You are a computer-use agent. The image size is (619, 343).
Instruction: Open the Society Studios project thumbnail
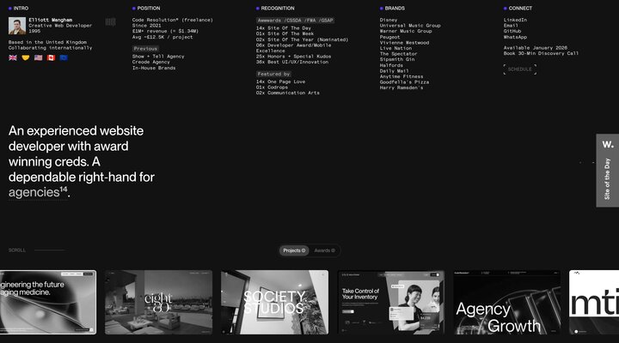(274, 302)
